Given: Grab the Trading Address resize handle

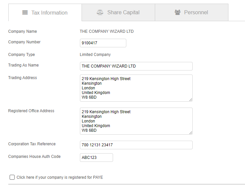Looking at the screenshot, I should (191, 100).
